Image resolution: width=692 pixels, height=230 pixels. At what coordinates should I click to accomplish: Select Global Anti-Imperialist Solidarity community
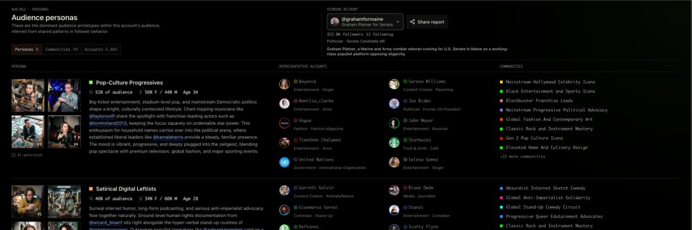click(548, 198)
